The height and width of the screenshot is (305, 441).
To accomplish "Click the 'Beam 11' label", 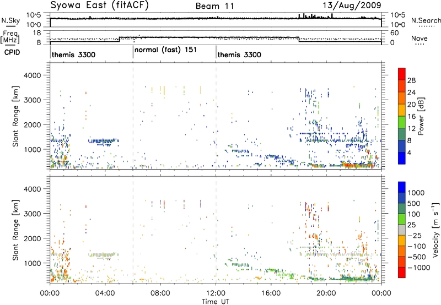I will [215, 6].
